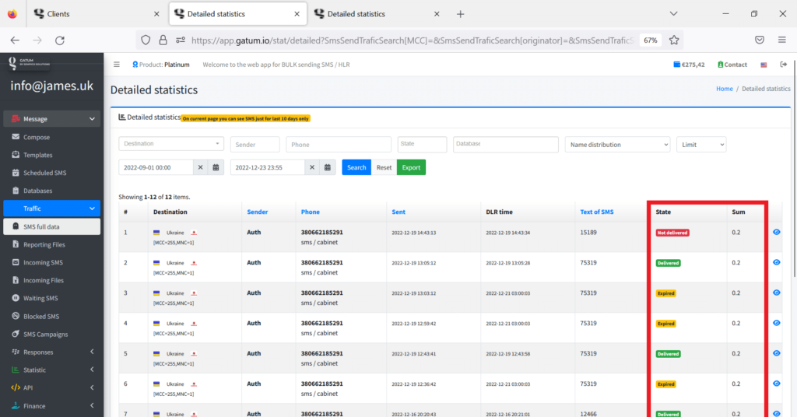The width and height of the screenshot is (797, 417).
Task: Clear the 2022-09-01 start date
Action: click(200, 167)
